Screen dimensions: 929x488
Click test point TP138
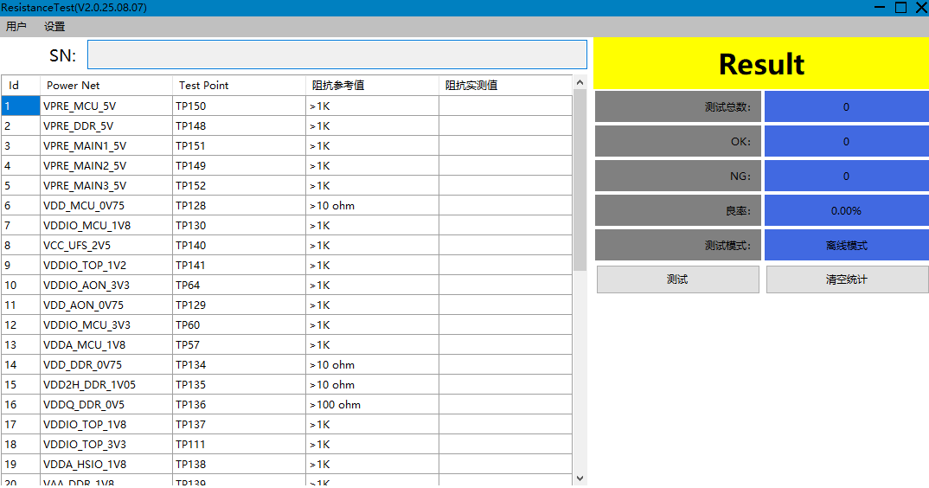240,465
